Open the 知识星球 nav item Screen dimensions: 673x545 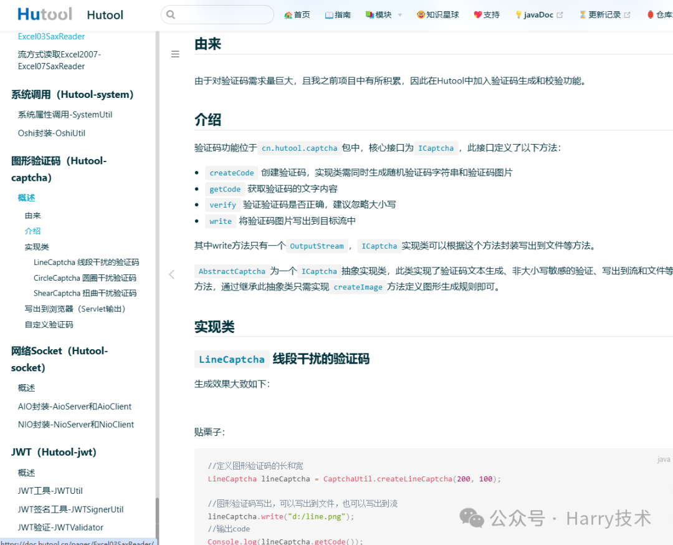(x=438, y=14)
